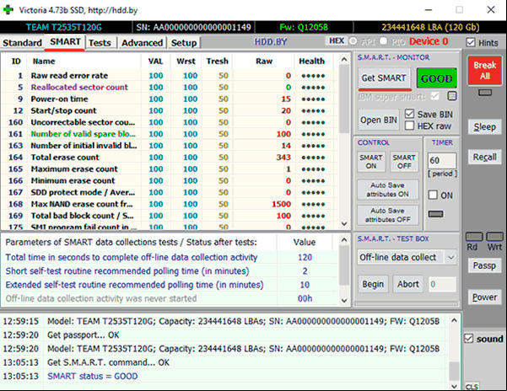Click the red Break All button
The height and width of the screenshot is (391, 507).
485,71
